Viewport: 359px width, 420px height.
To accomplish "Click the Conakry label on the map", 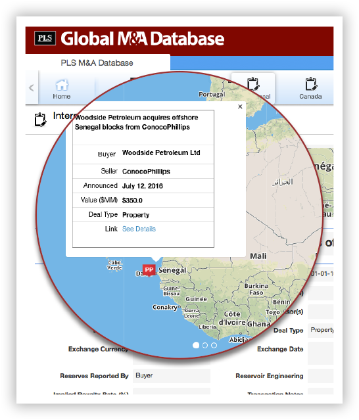I will [165, 307].
